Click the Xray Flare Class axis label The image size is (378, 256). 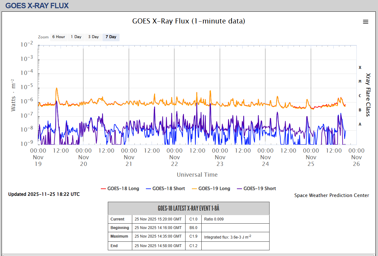pyautogui.click(x=368, y=95)
